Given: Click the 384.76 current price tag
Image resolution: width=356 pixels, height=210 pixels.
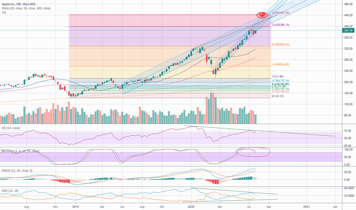Looking at the screenshot, I should (348, 31).
